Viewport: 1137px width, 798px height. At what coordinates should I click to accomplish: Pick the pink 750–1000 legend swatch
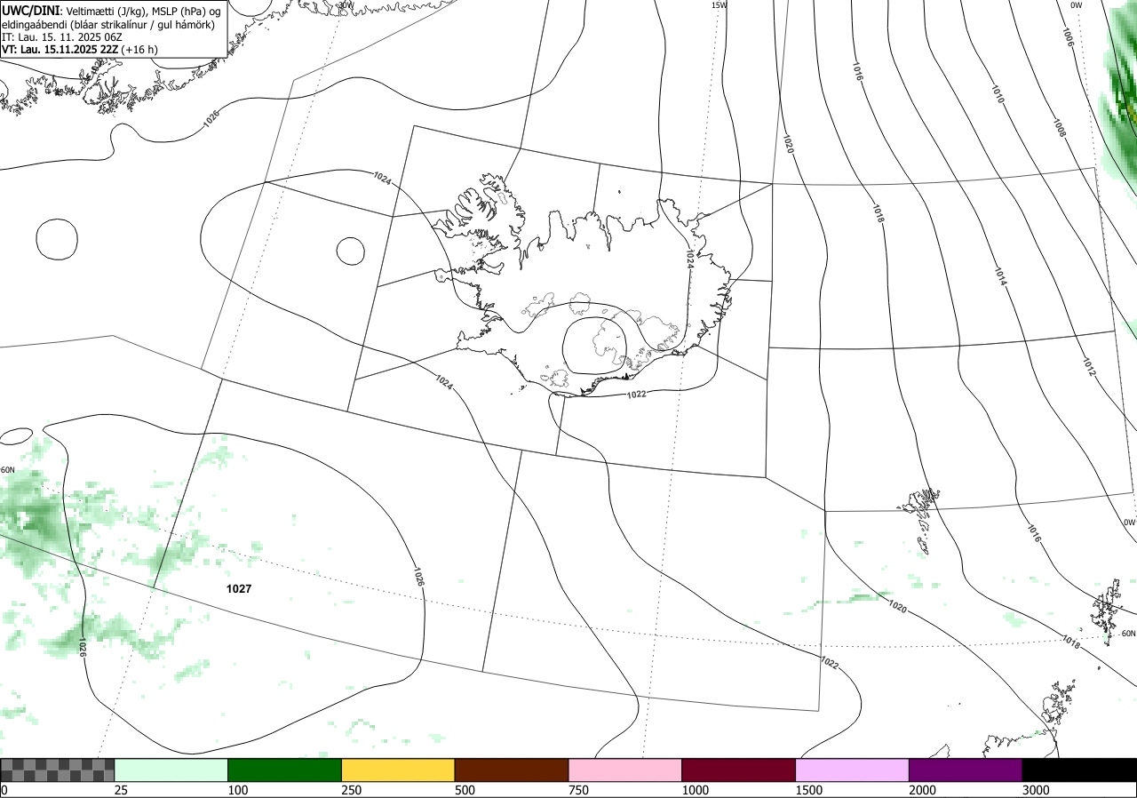625,770
